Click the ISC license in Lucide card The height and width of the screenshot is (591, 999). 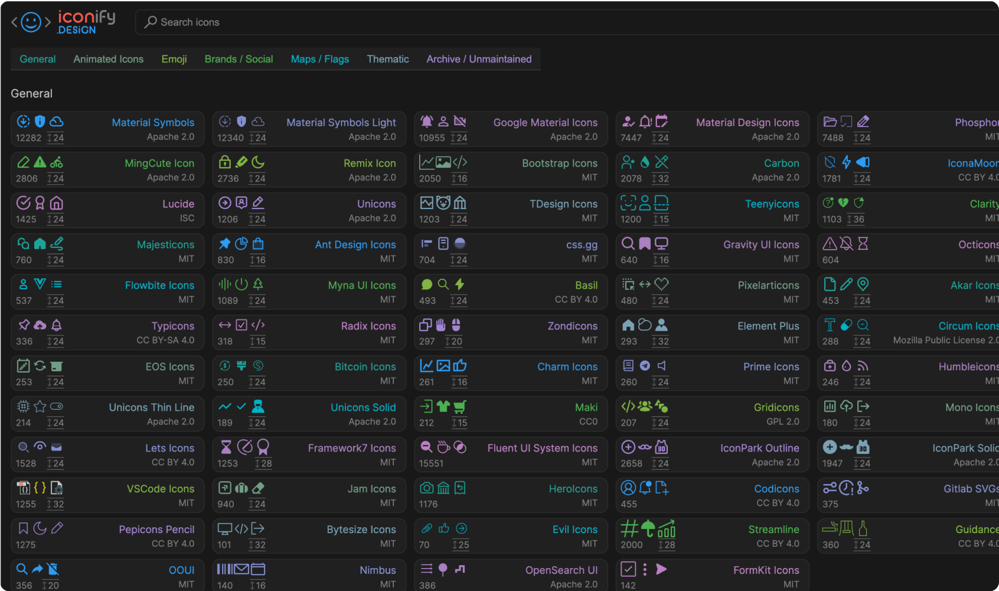click(x=187, y=218)
